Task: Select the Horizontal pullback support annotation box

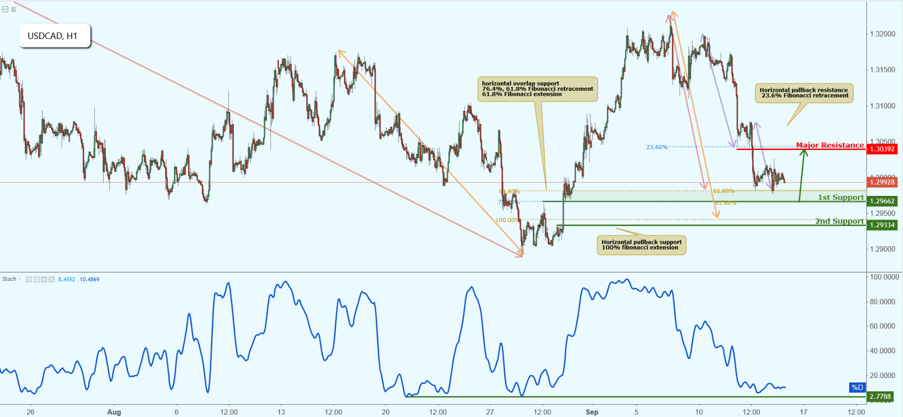Action: 642,245
